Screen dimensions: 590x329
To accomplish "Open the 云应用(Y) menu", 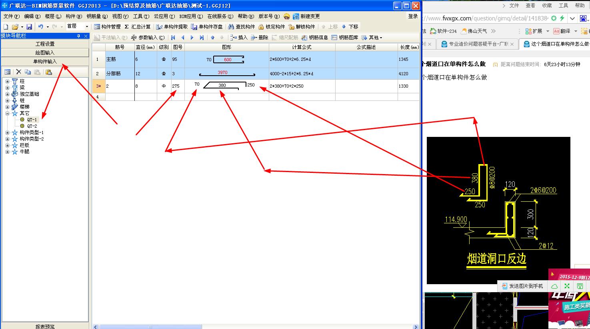I will tap(164, 16).
